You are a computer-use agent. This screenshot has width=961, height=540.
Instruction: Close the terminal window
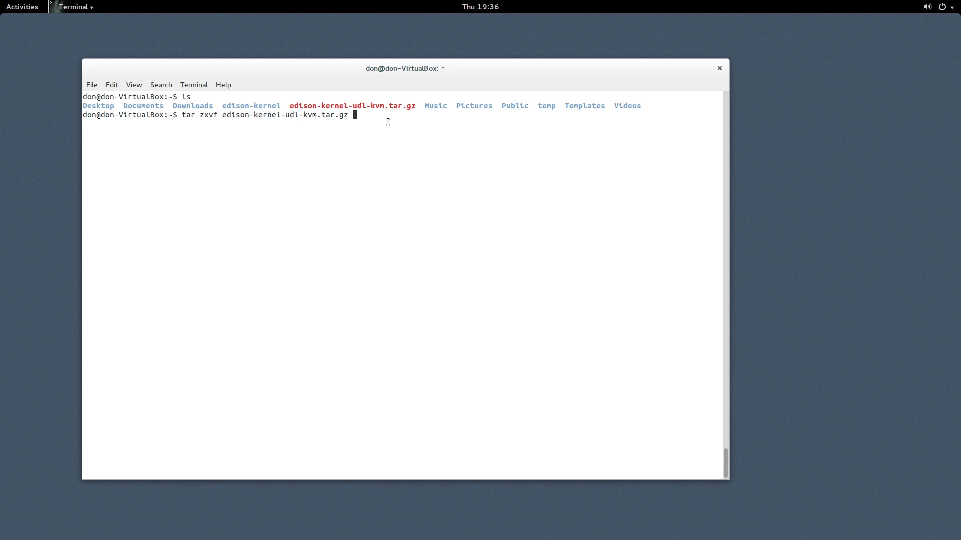(719, 68)
